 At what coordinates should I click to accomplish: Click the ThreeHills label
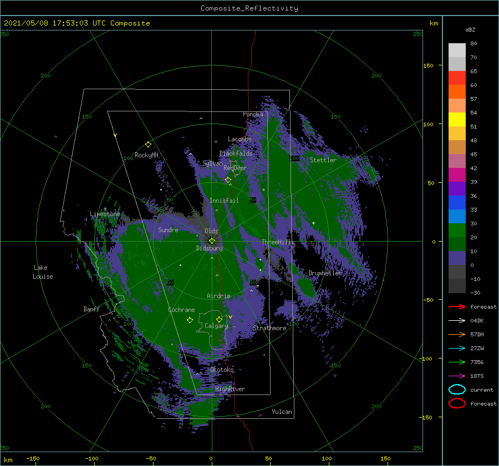pos(278,242)
